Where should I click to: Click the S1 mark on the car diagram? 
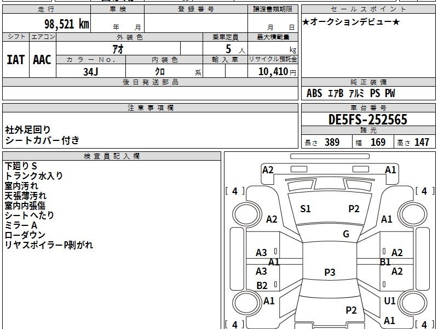coord(306,209)
